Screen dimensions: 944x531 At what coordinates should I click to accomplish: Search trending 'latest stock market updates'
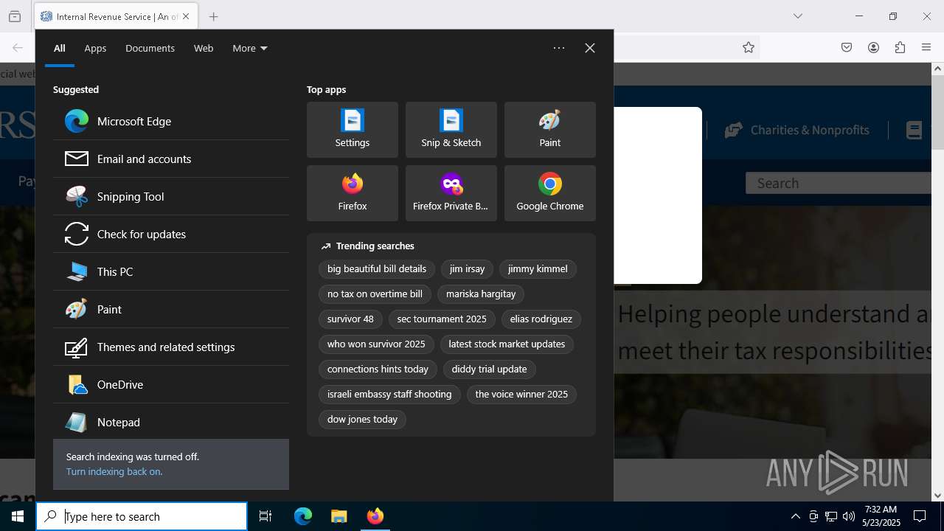tap(507, 344)
